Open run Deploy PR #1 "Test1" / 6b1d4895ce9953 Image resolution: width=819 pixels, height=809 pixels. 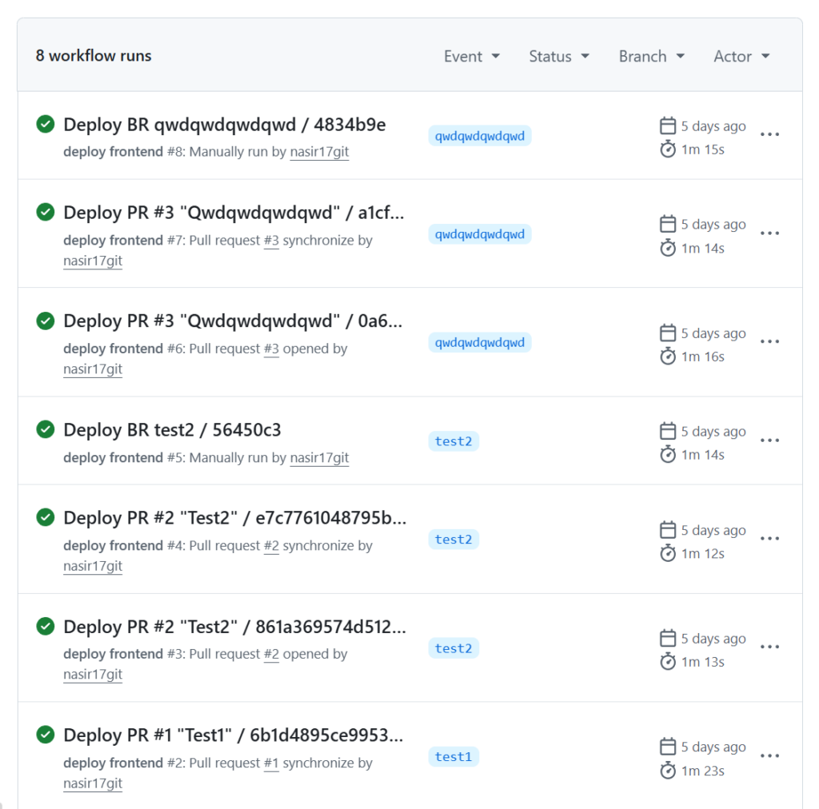[233, 735]
